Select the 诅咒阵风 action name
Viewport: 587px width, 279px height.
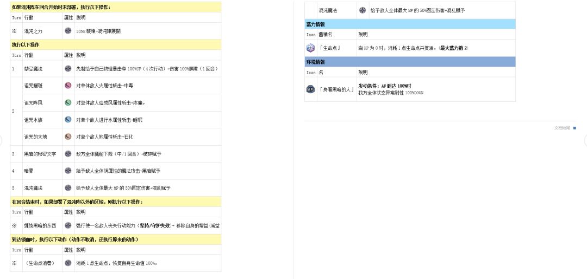click(x=33, y=103)
